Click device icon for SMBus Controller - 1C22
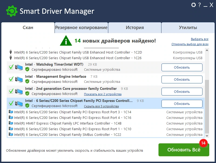 [11, 134]
